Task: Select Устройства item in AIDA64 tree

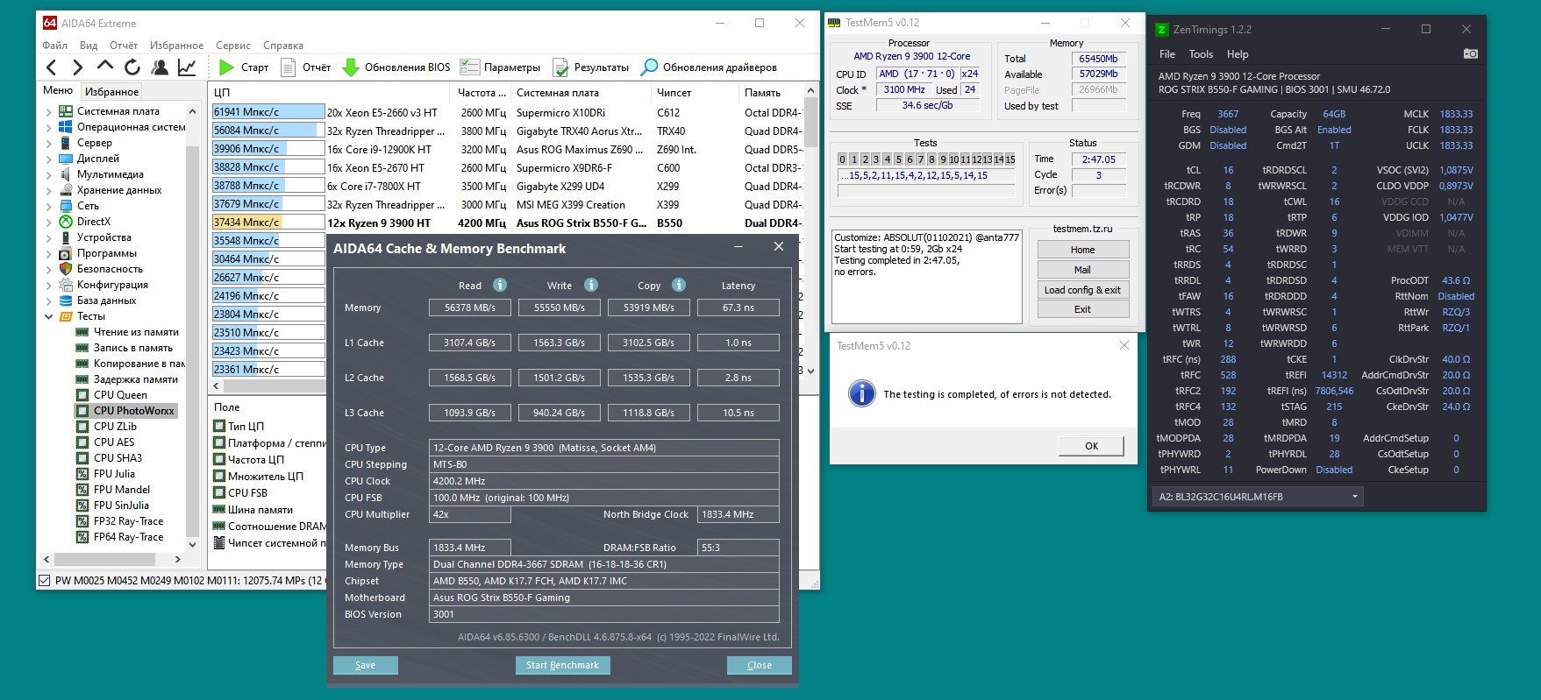Action: pos(103,237)
